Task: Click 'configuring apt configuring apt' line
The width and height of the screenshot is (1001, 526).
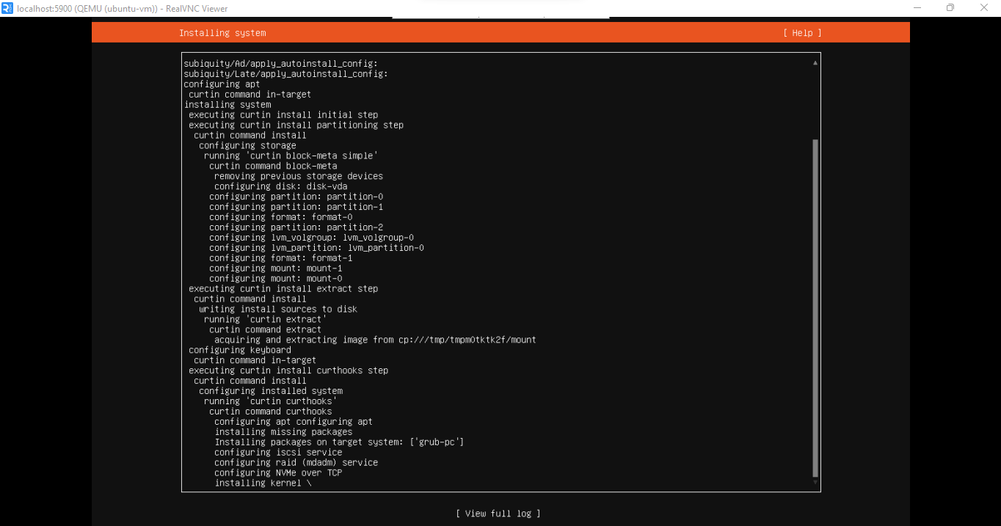Action: (x=294, y=423)
